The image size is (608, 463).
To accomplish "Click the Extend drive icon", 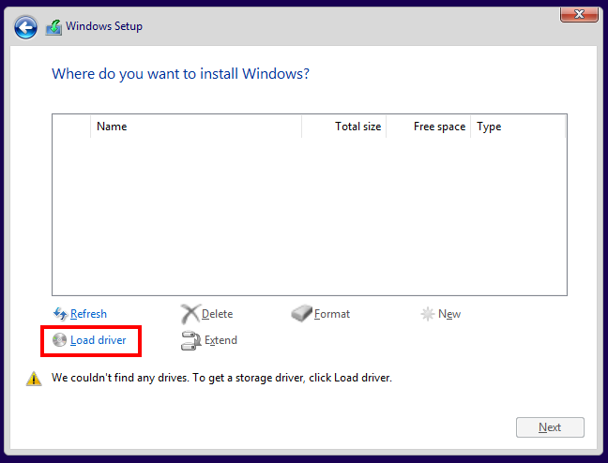I will coord(190,340).
